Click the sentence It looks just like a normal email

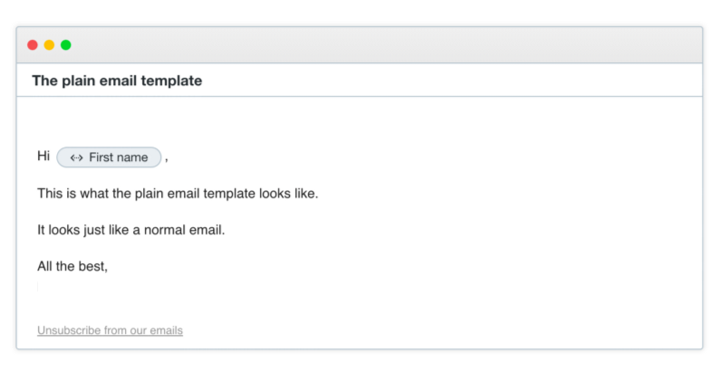coord(131,230)
